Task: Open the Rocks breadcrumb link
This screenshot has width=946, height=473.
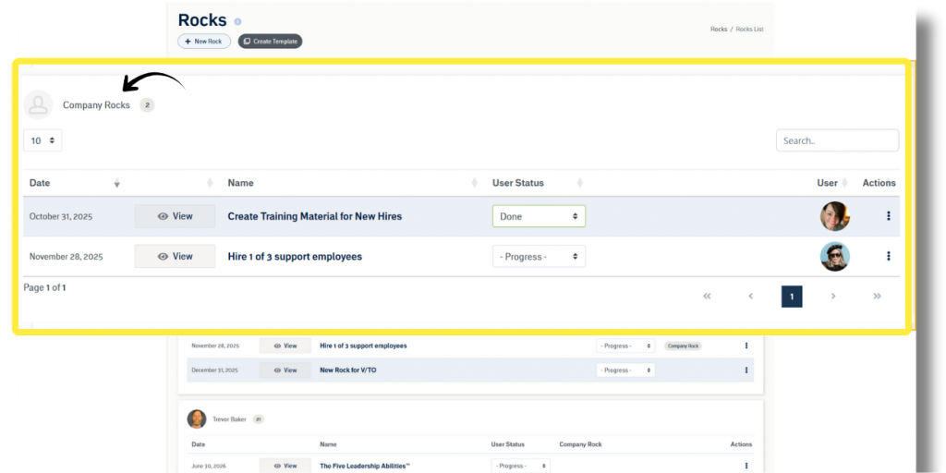Action: 719,30
